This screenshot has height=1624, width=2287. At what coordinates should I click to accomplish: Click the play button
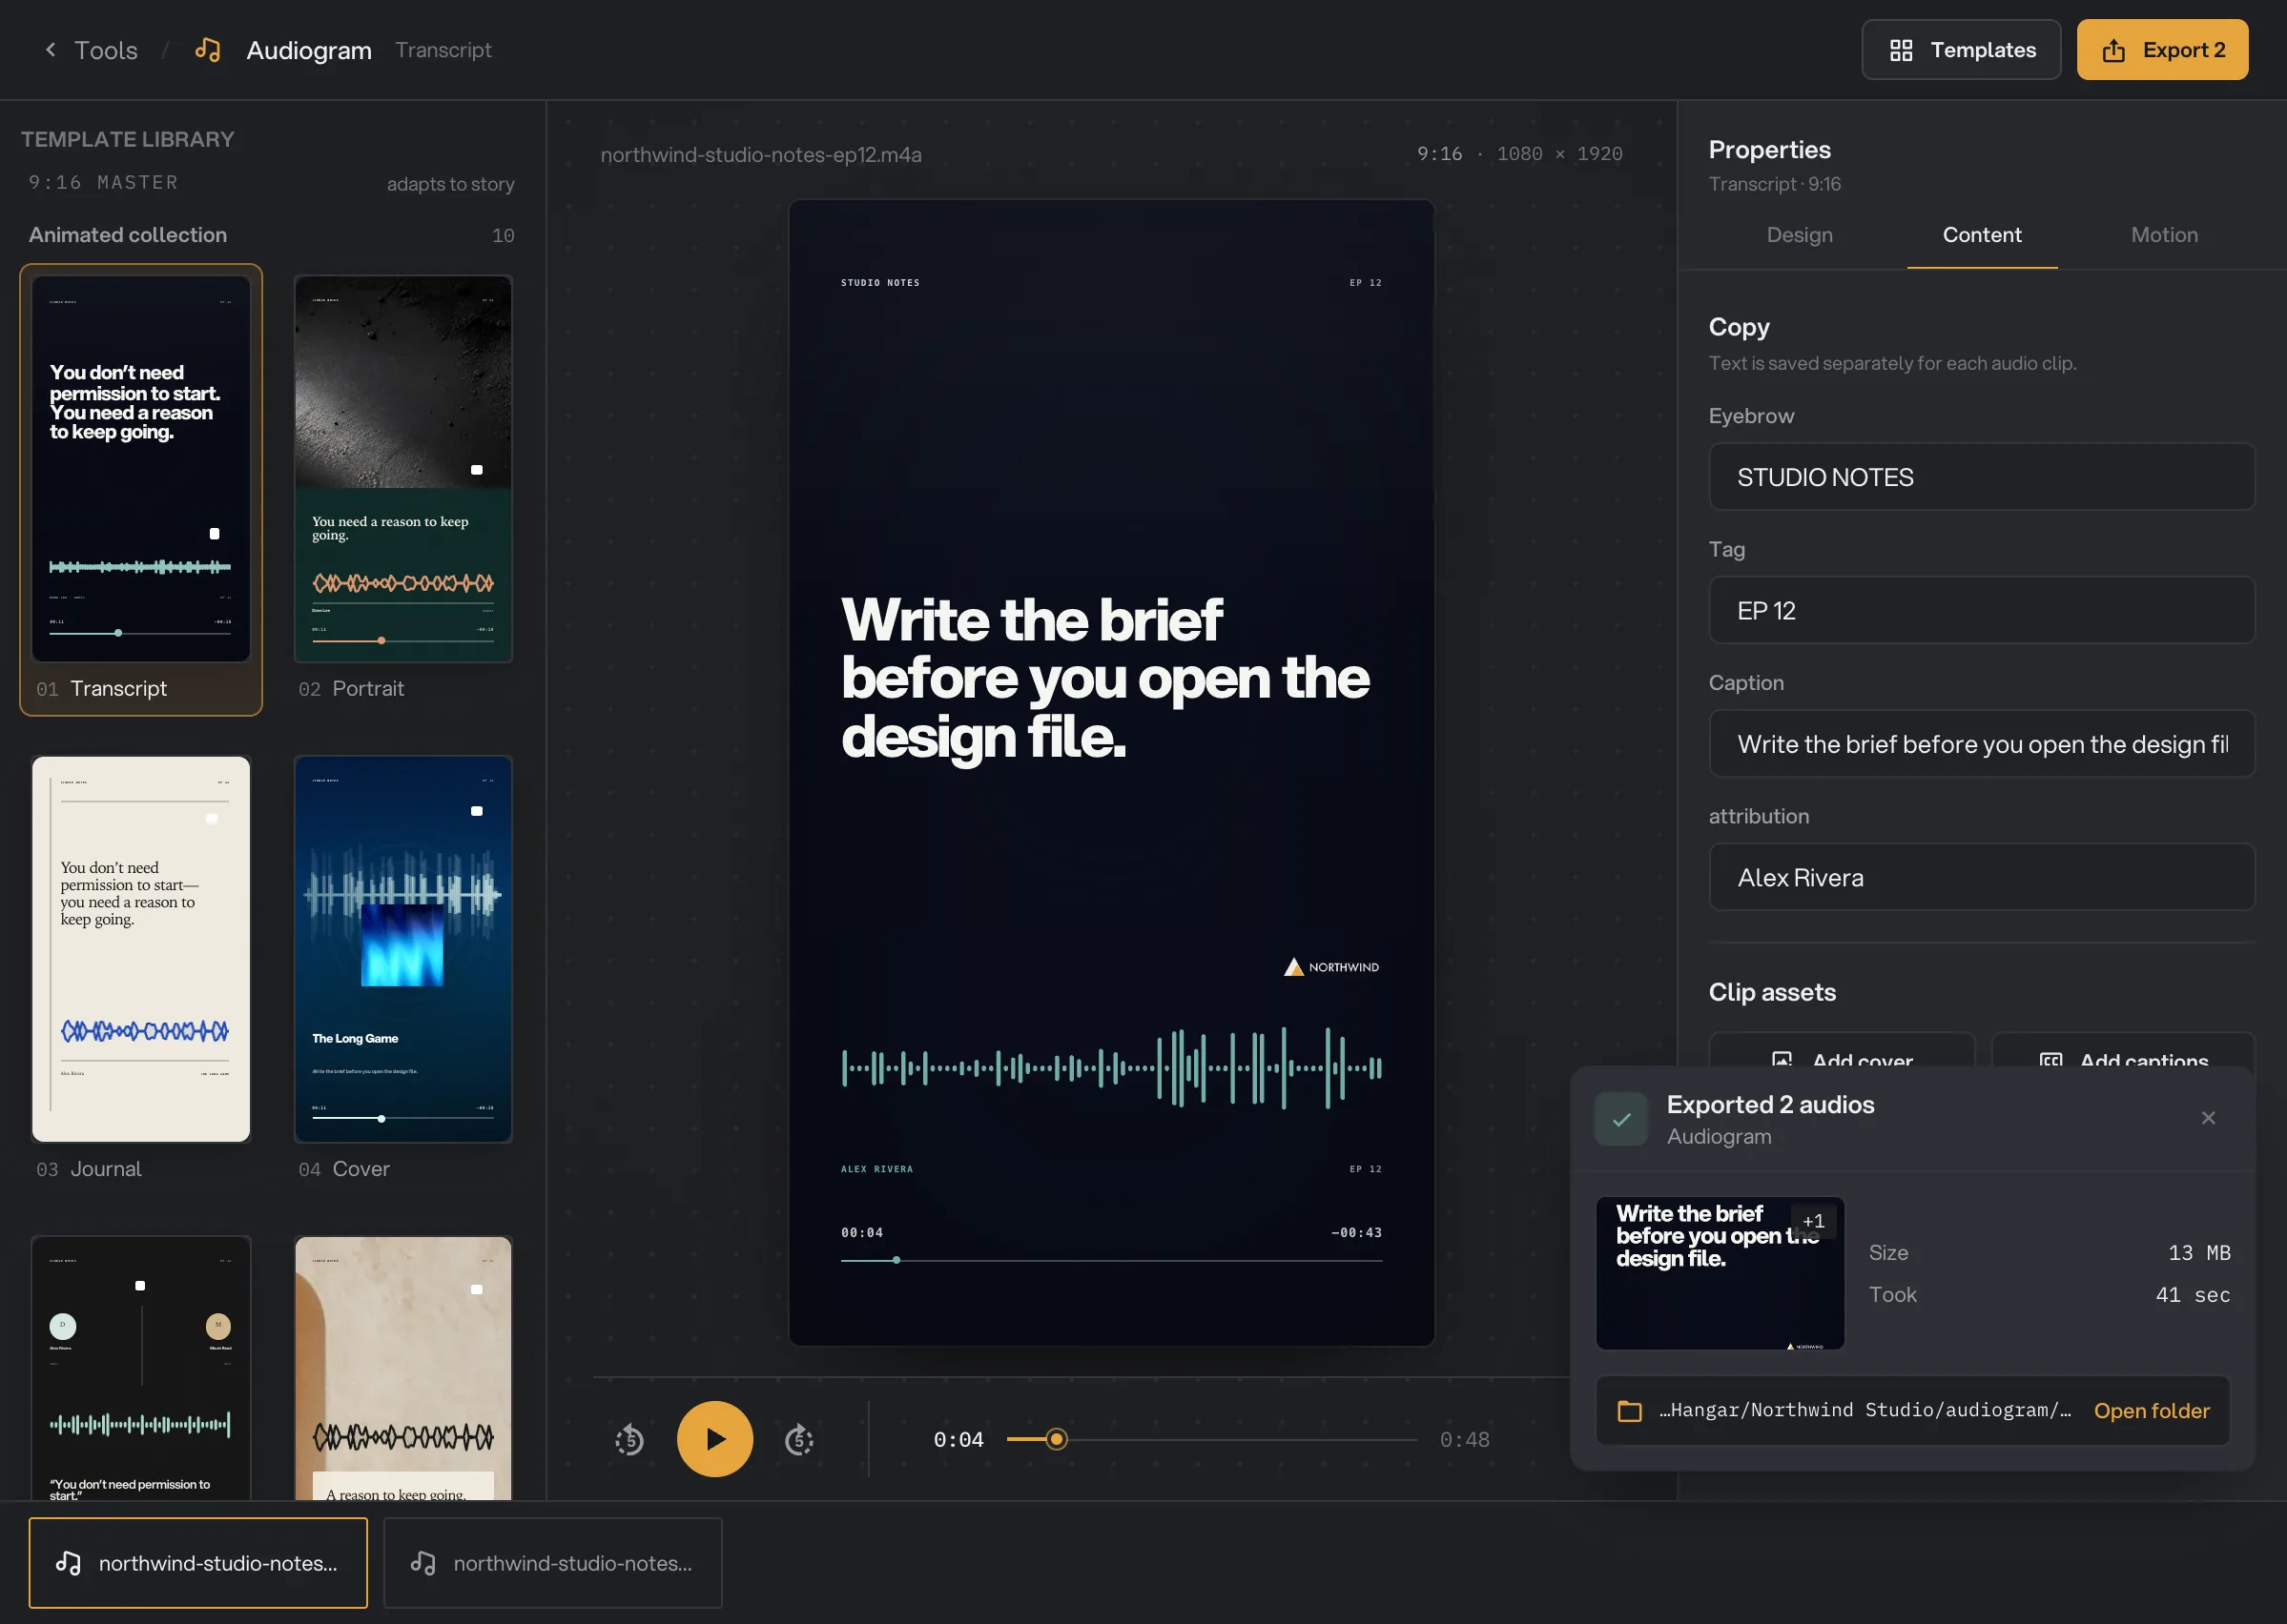click(714, 1439)
